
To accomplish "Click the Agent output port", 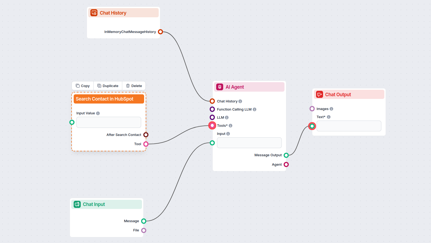I will pyautogui.click(x=286, y=164).
